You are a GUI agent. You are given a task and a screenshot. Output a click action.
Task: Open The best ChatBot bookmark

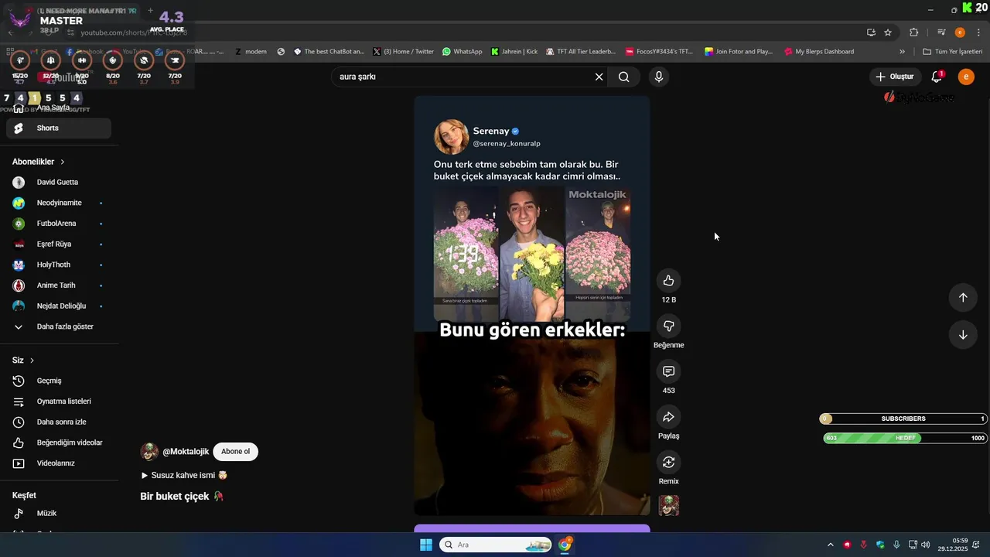[329, 52]
